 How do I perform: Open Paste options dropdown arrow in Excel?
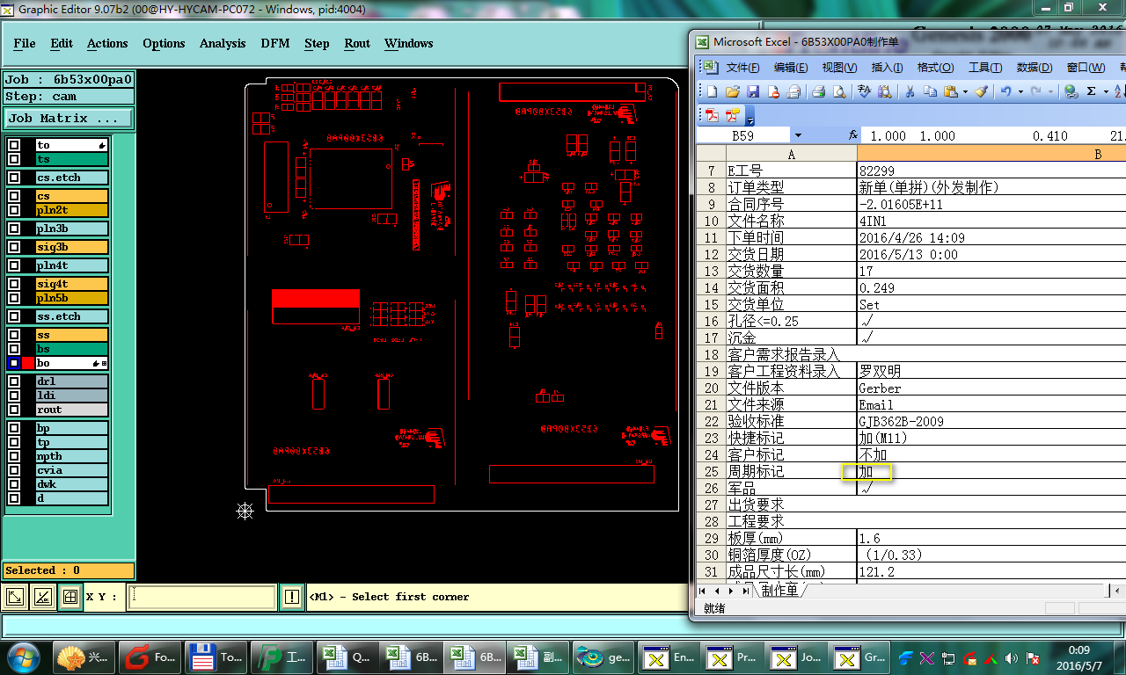pyautogui.click(x=965, y=91)
